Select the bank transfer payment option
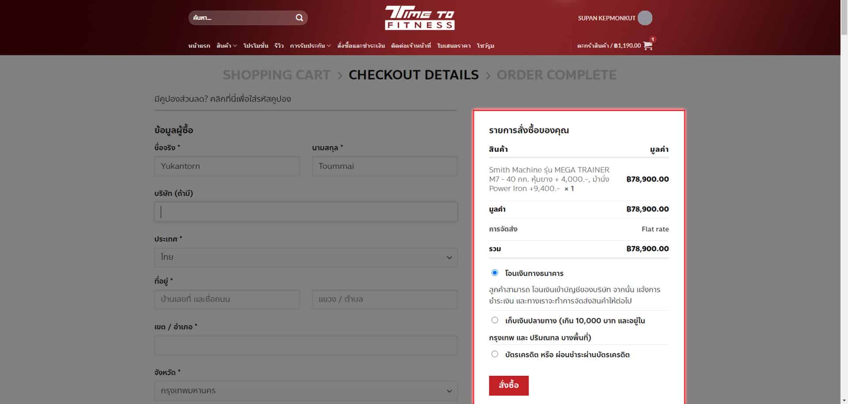 pyautogui.click(x=495, y=273)
